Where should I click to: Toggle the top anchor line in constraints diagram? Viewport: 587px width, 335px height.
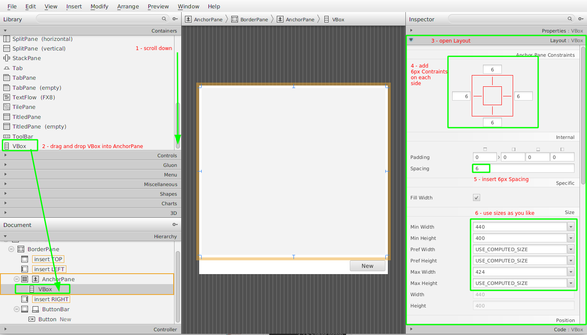(492, 81)
